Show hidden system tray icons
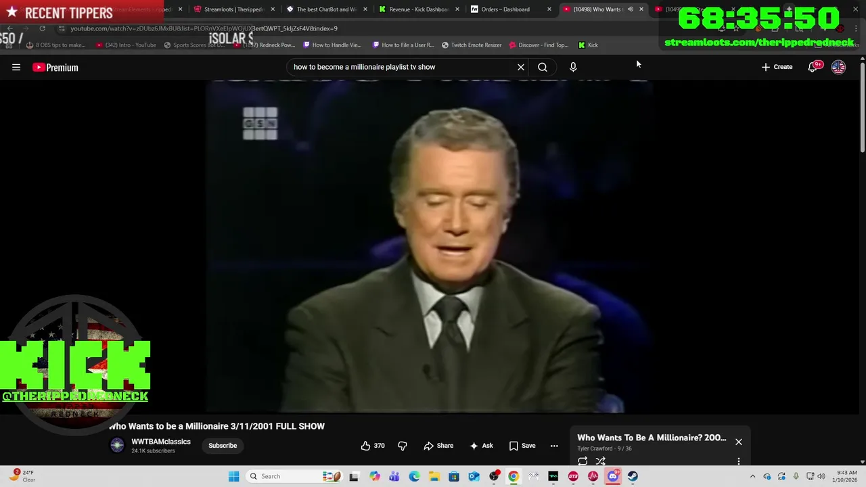 (752, 476)
